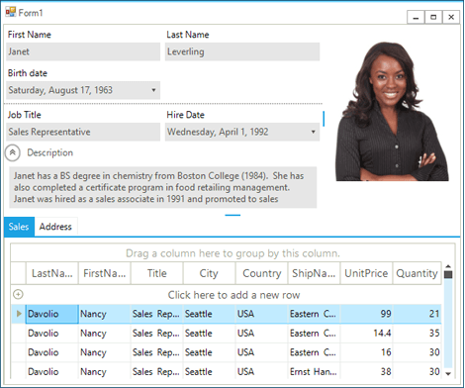This screenshot has height=388, width=465.
Task: Sort by the Quantity column header
Action: coord(417,273)
